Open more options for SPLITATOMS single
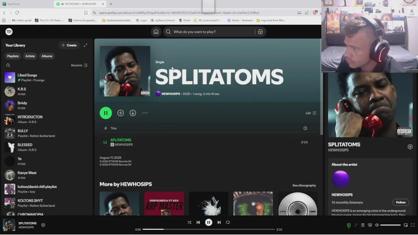The width and height of the screenshot is (418, 235). pos(145,113)
